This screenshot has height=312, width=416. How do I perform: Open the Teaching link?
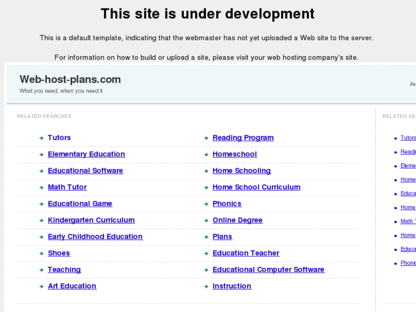point(65,270)
